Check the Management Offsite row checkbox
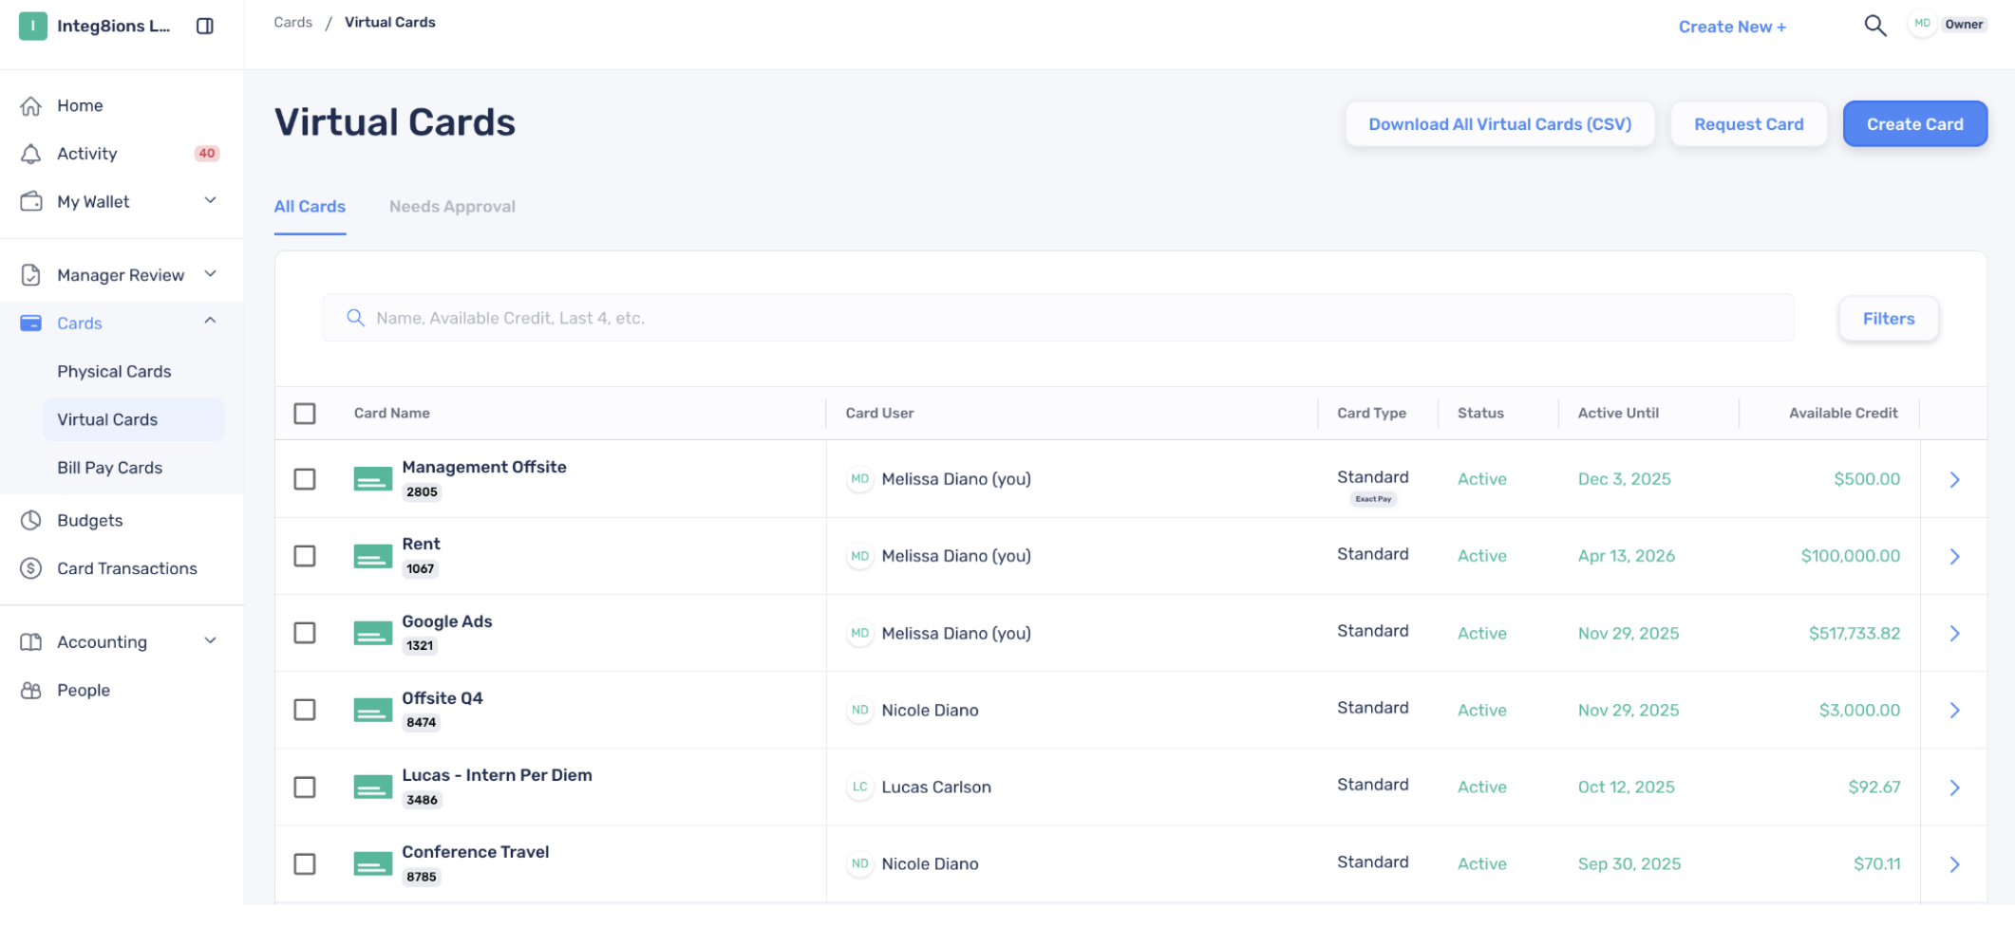Screen dimensions: 2015x926 pyautogui.click(x=305, y=479)
